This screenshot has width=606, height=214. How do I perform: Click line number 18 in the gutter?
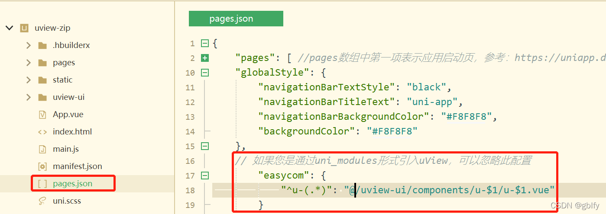click(x=190, y=190)
